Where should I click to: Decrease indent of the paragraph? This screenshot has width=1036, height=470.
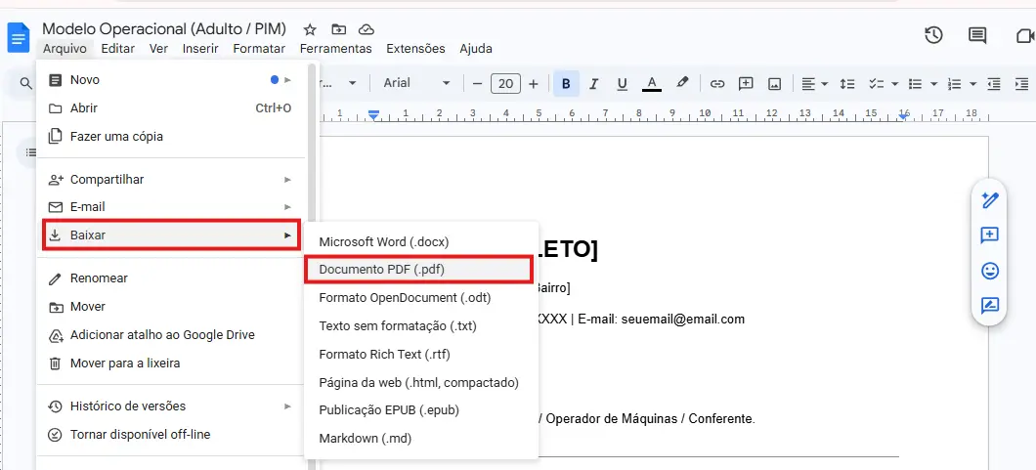[993, 83]
